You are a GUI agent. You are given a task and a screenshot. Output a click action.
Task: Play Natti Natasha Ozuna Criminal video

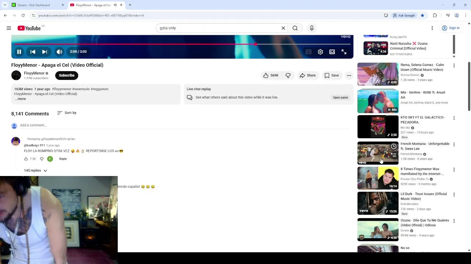376,48
